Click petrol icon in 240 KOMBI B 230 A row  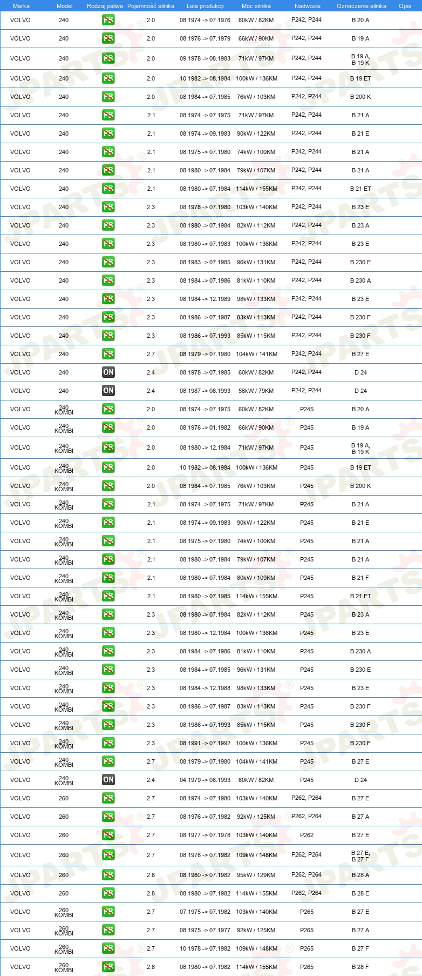click(108, 651)
